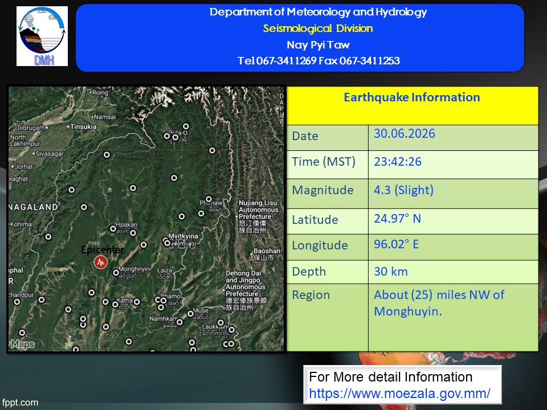Click the Longitude label cell
547x410 pixels.
[x=327, y=247]
